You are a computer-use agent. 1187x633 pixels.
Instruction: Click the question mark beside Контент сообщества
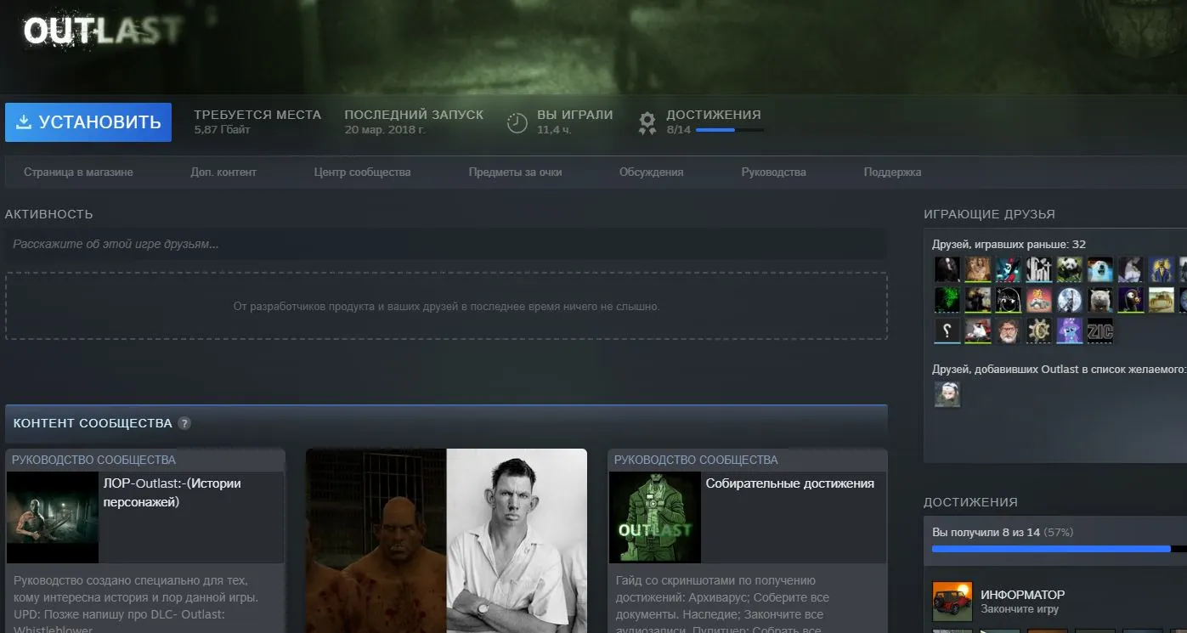tap(184, 423)
